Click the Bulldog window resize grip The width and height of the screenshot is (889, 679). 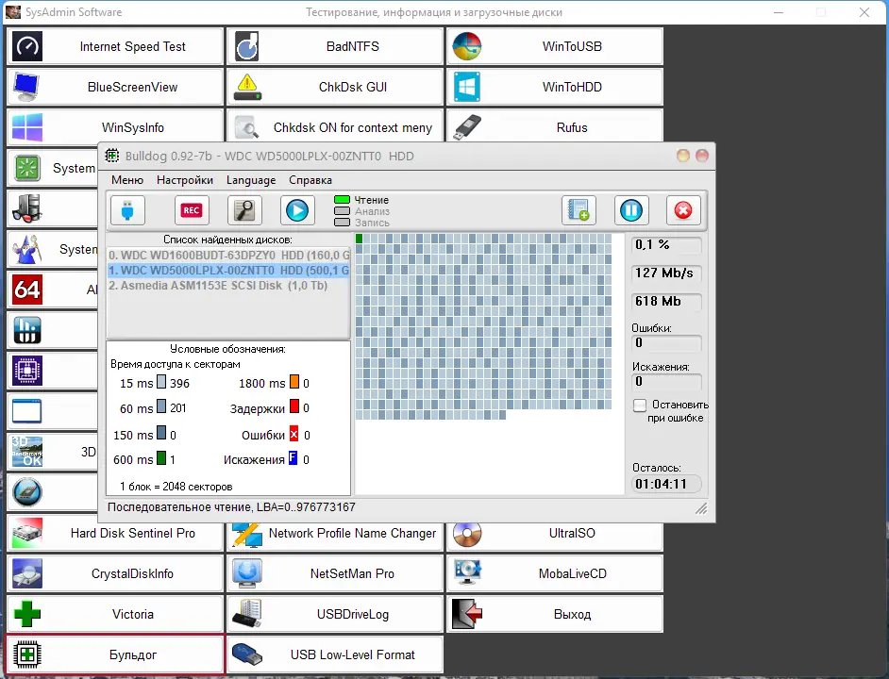click(x=701, y=508)
